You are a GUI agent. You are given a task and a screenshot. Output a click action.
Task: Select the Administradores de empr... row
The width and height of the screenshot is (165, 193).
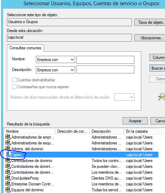pos(81,137)
